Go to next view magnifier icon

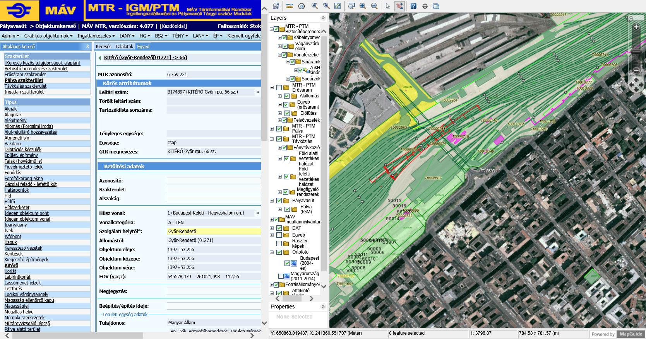[x=326, y=6]
